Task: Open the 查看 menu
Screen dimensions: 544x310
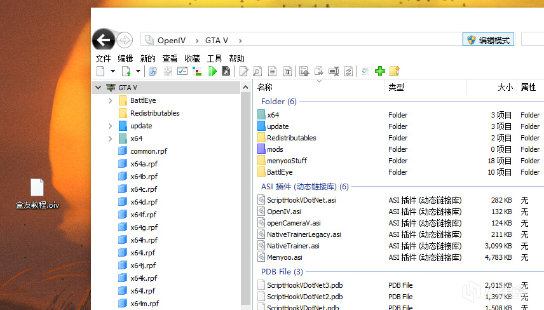Action: pos(170,58)
